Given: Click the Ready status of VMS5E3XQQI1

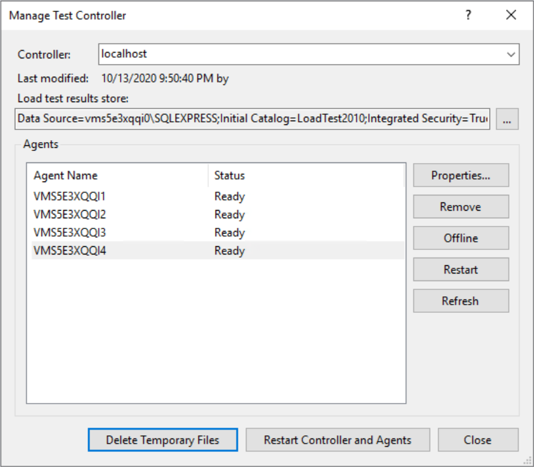Looking at the screenshot, I should (230, 197).
